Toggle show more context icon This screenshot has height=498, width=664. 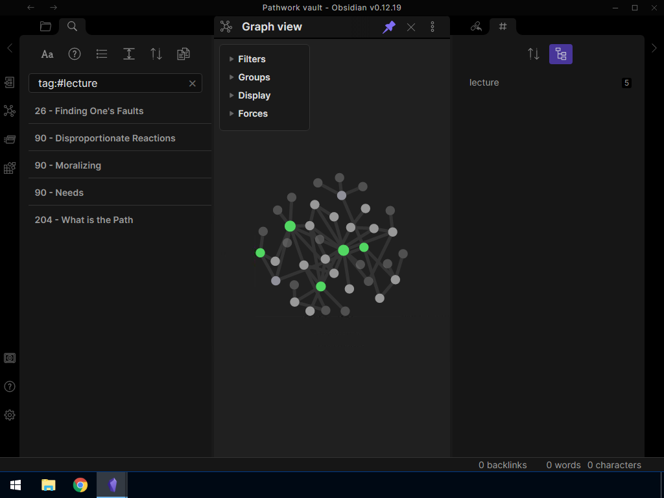(129, 54)
